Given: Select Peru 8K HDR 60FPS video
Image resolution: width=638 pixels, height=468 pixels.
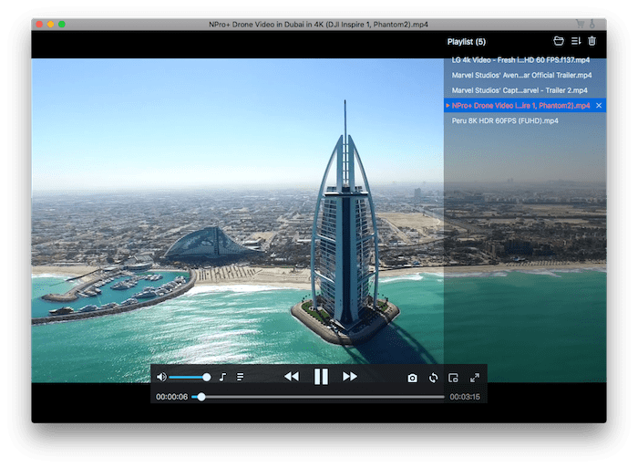Looking at the screenshot, I should pos(503,121).
